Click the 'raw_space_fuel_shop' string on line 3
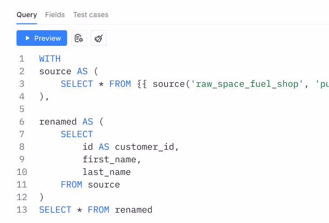Viewport: 329px width, 223px height. click(x=247, y=84)
